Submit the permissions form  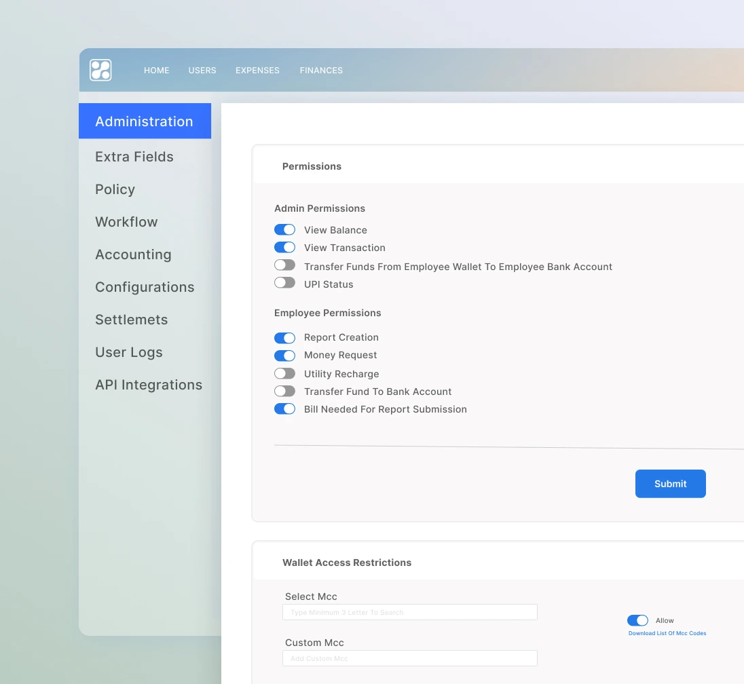point(670,483)
